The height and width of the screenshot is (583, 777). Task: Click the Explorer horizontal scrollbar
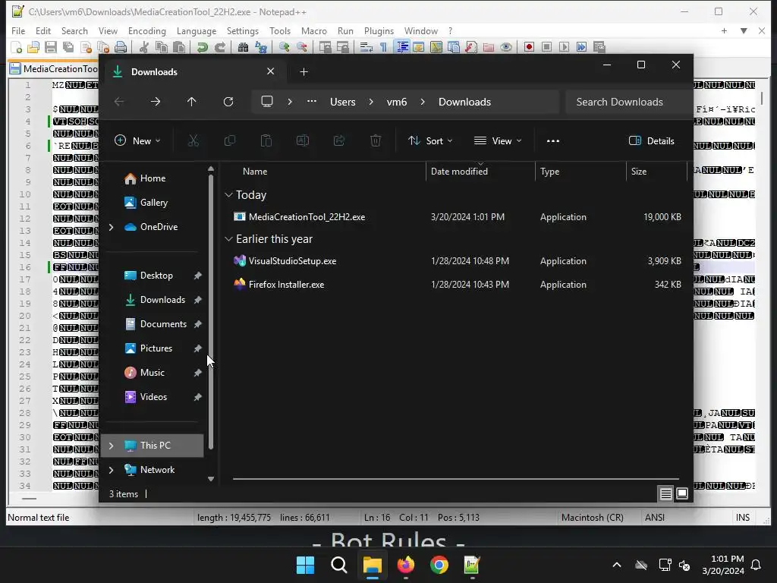tap(455, 479)
